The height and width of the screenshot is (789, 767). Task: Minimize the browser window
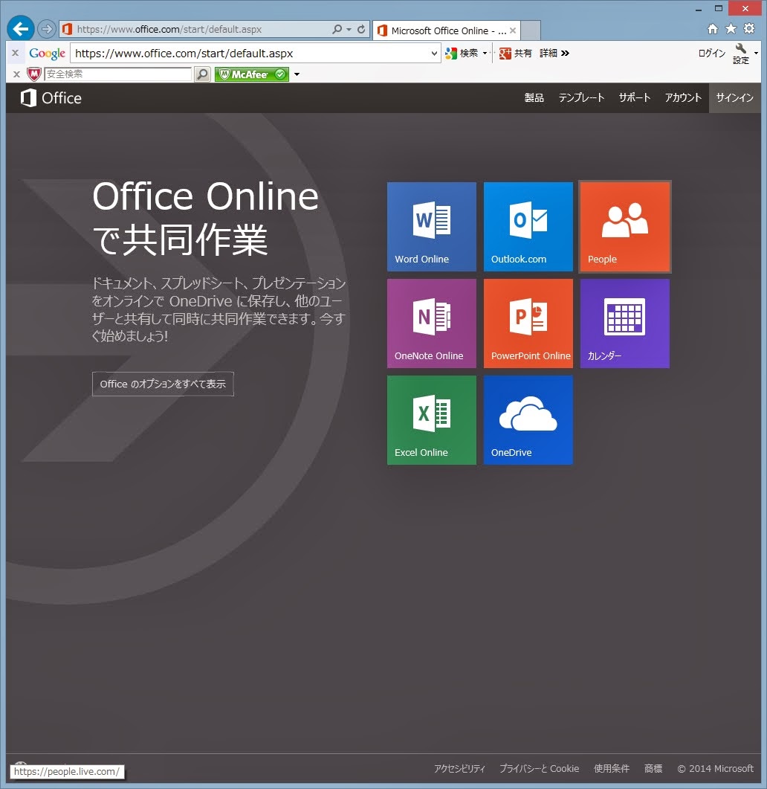[699, 9]
